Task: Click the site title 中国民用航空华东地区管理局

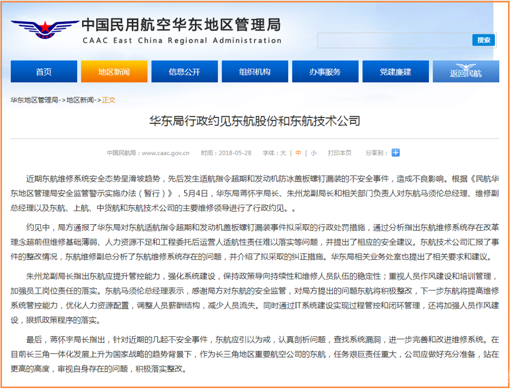Action: pyautogui.click(x=181, y=25)
